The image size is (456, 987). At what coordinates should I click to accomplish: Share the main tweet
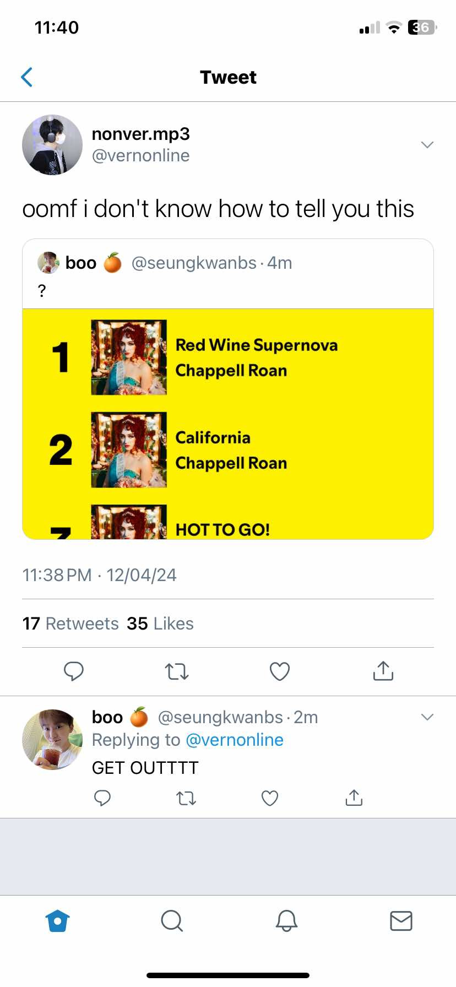tap(383, 670)
